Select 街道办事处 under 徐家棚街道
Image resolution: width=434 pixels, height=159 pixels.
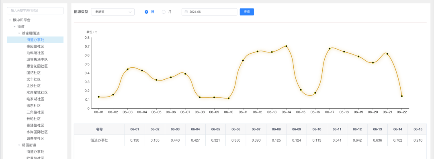pyautogui.click(x=35, y=40)
